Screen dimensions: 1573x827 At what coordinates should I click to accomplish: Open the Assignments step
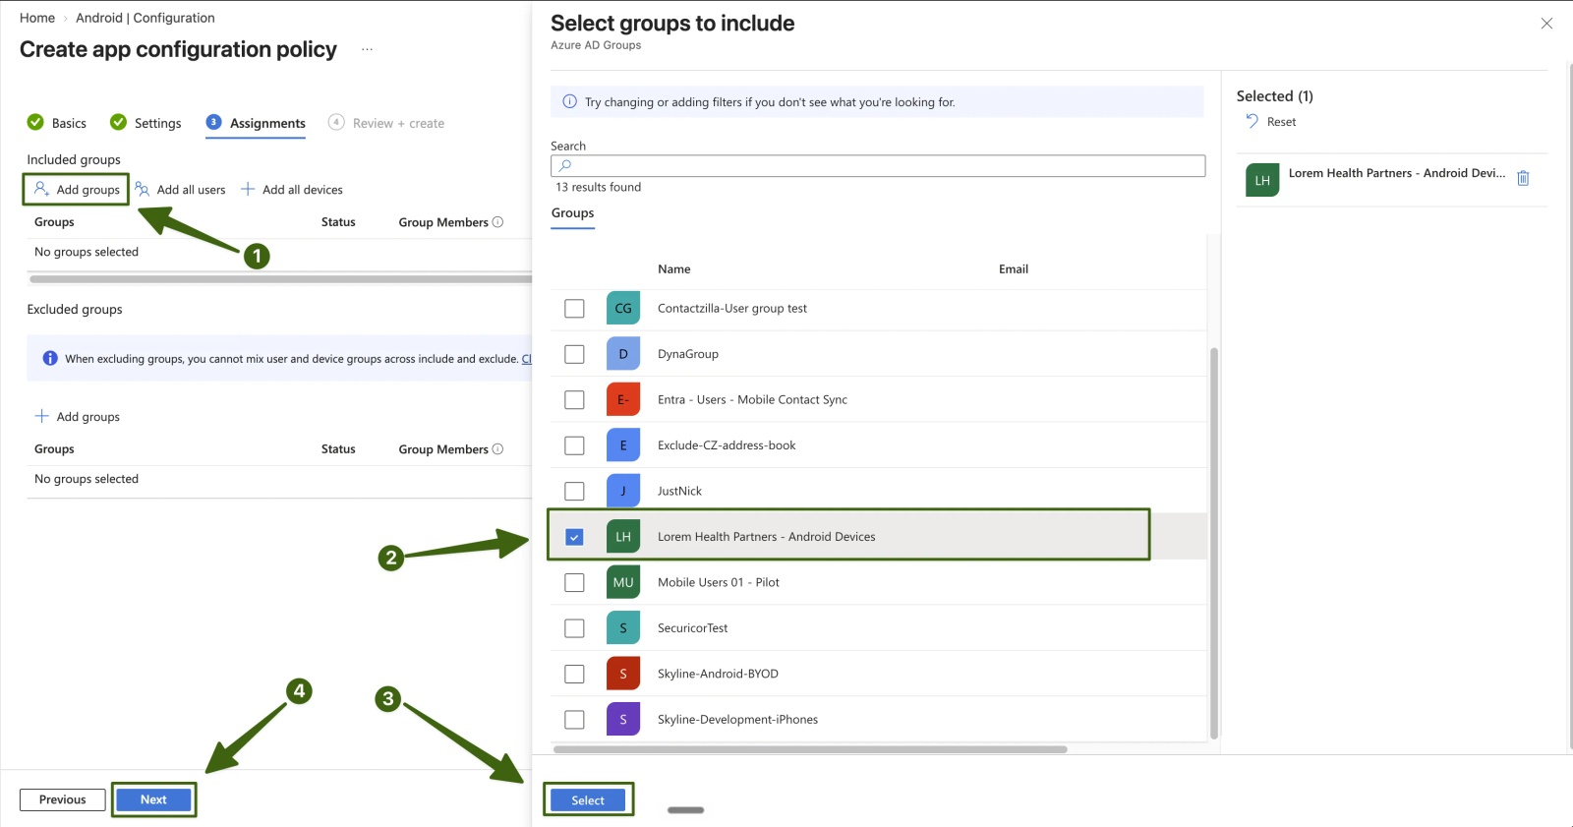pyautogui.click(x=256, y=123)
